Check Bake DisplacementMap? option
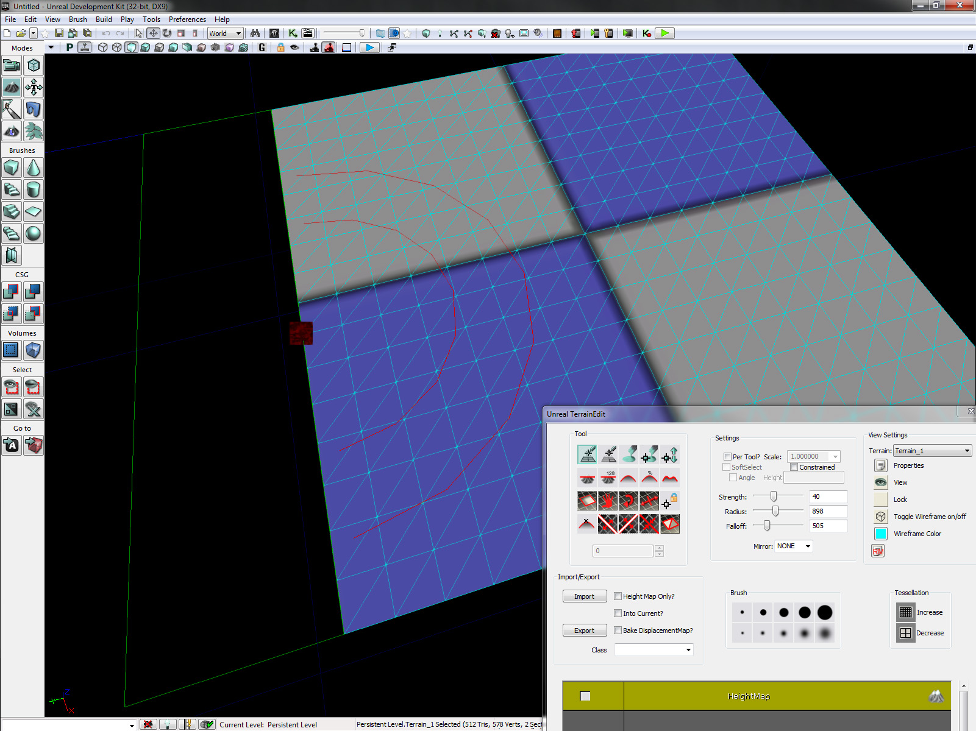 pos(618,630)
